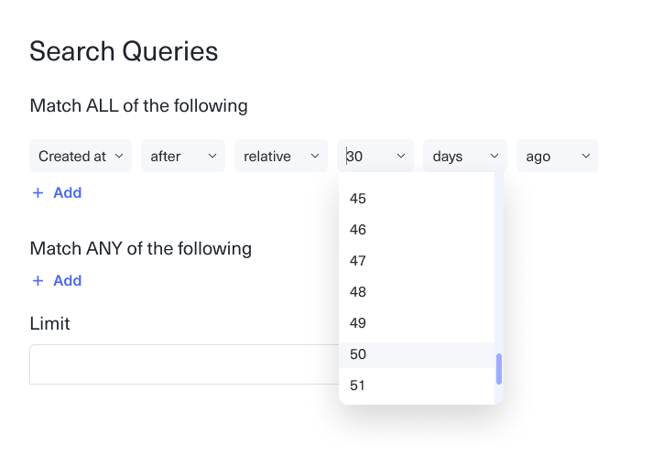Click the plus icon under Match ANY
Image resolution: width=652 pixels, height=456 pixels.
point(38,281)
